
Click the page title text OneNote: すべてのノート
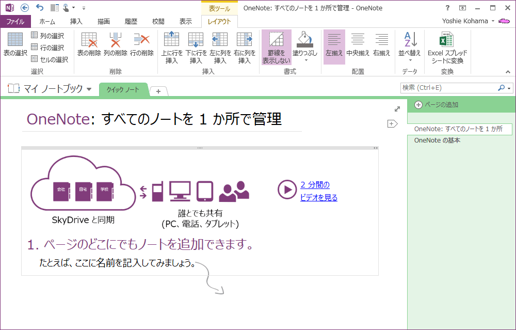154,119
